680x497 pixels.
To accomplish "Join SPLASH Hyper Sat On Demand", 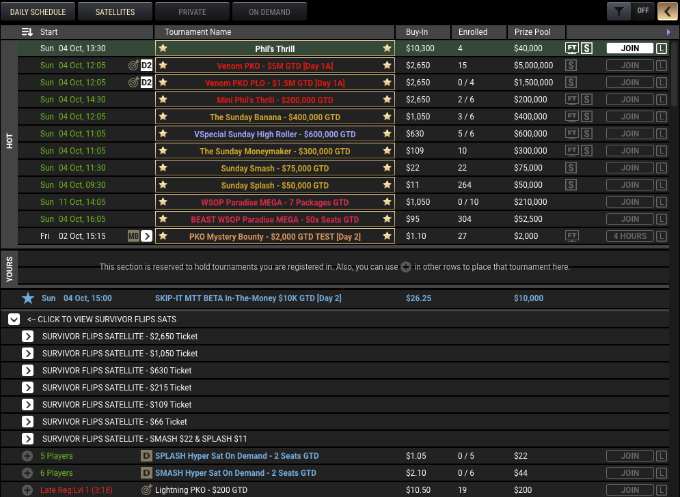I will pyautogui.click(x=629, y=456).
